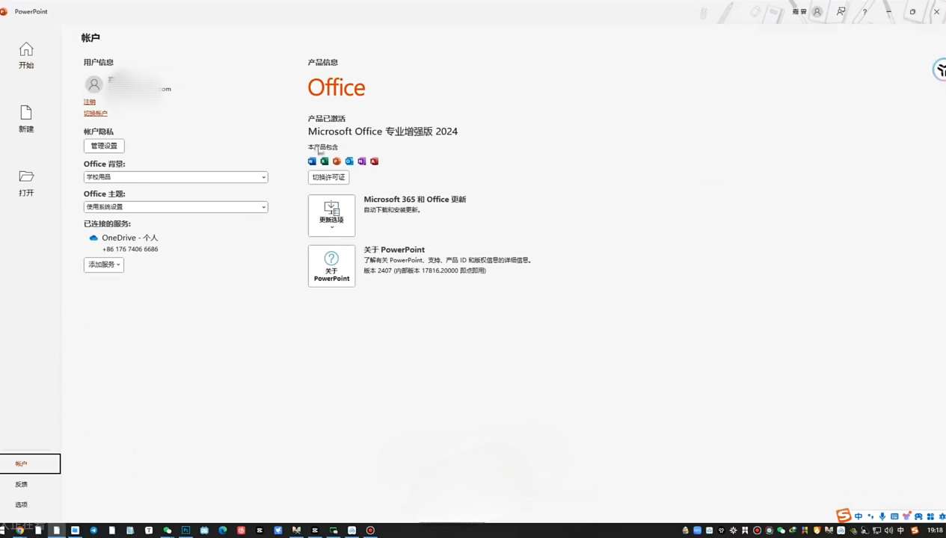This screenshot has width=946, height=538.
Task: Click the Access app icon under product info
Action: [375, 161]
